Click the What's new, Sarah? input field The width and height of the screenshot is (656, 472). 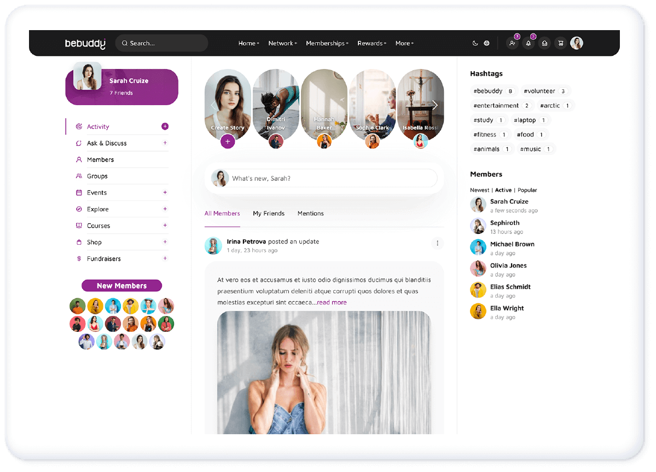click(x=332, y=179)
